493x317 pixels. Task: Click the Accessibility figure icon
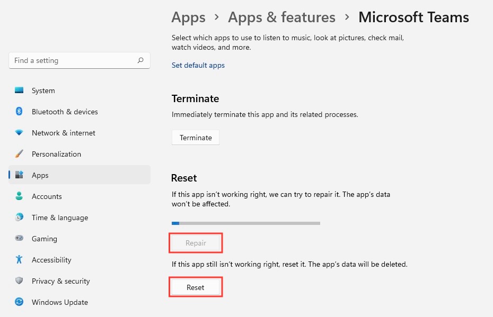point(19,259)
